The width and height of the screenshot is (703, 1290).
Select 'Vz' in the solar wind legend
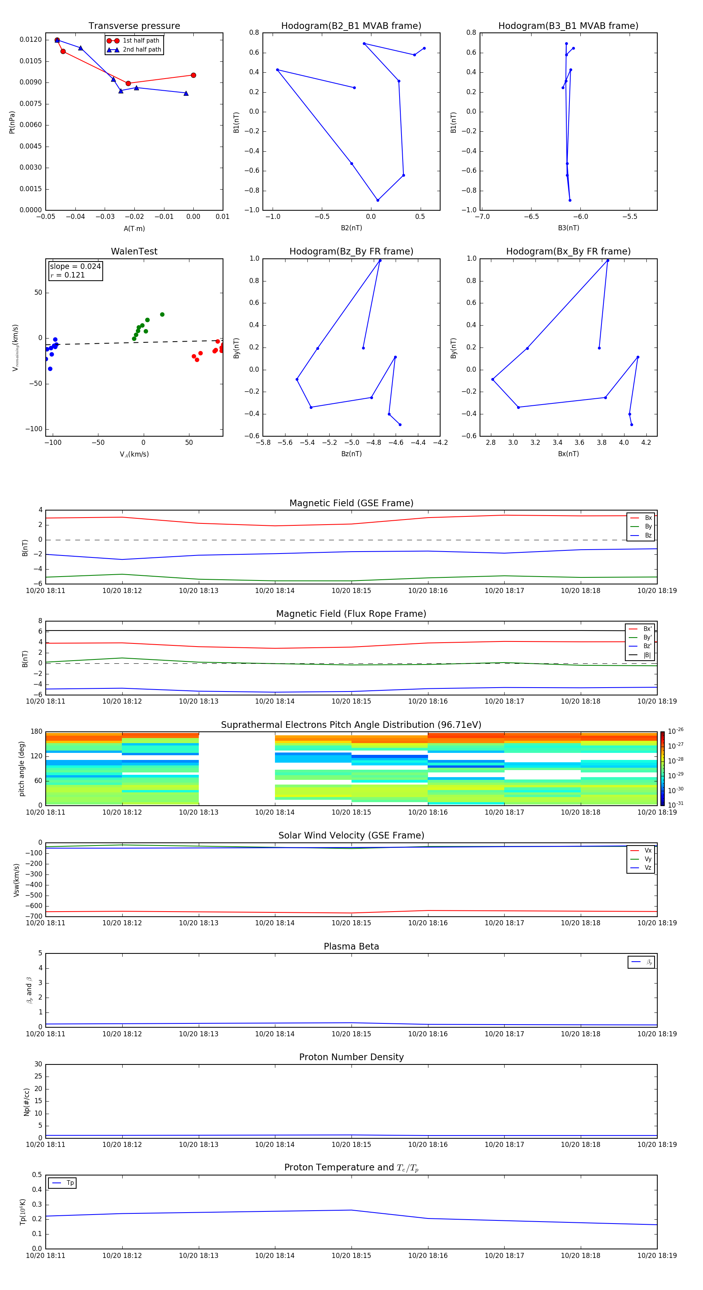pos(641,868)
